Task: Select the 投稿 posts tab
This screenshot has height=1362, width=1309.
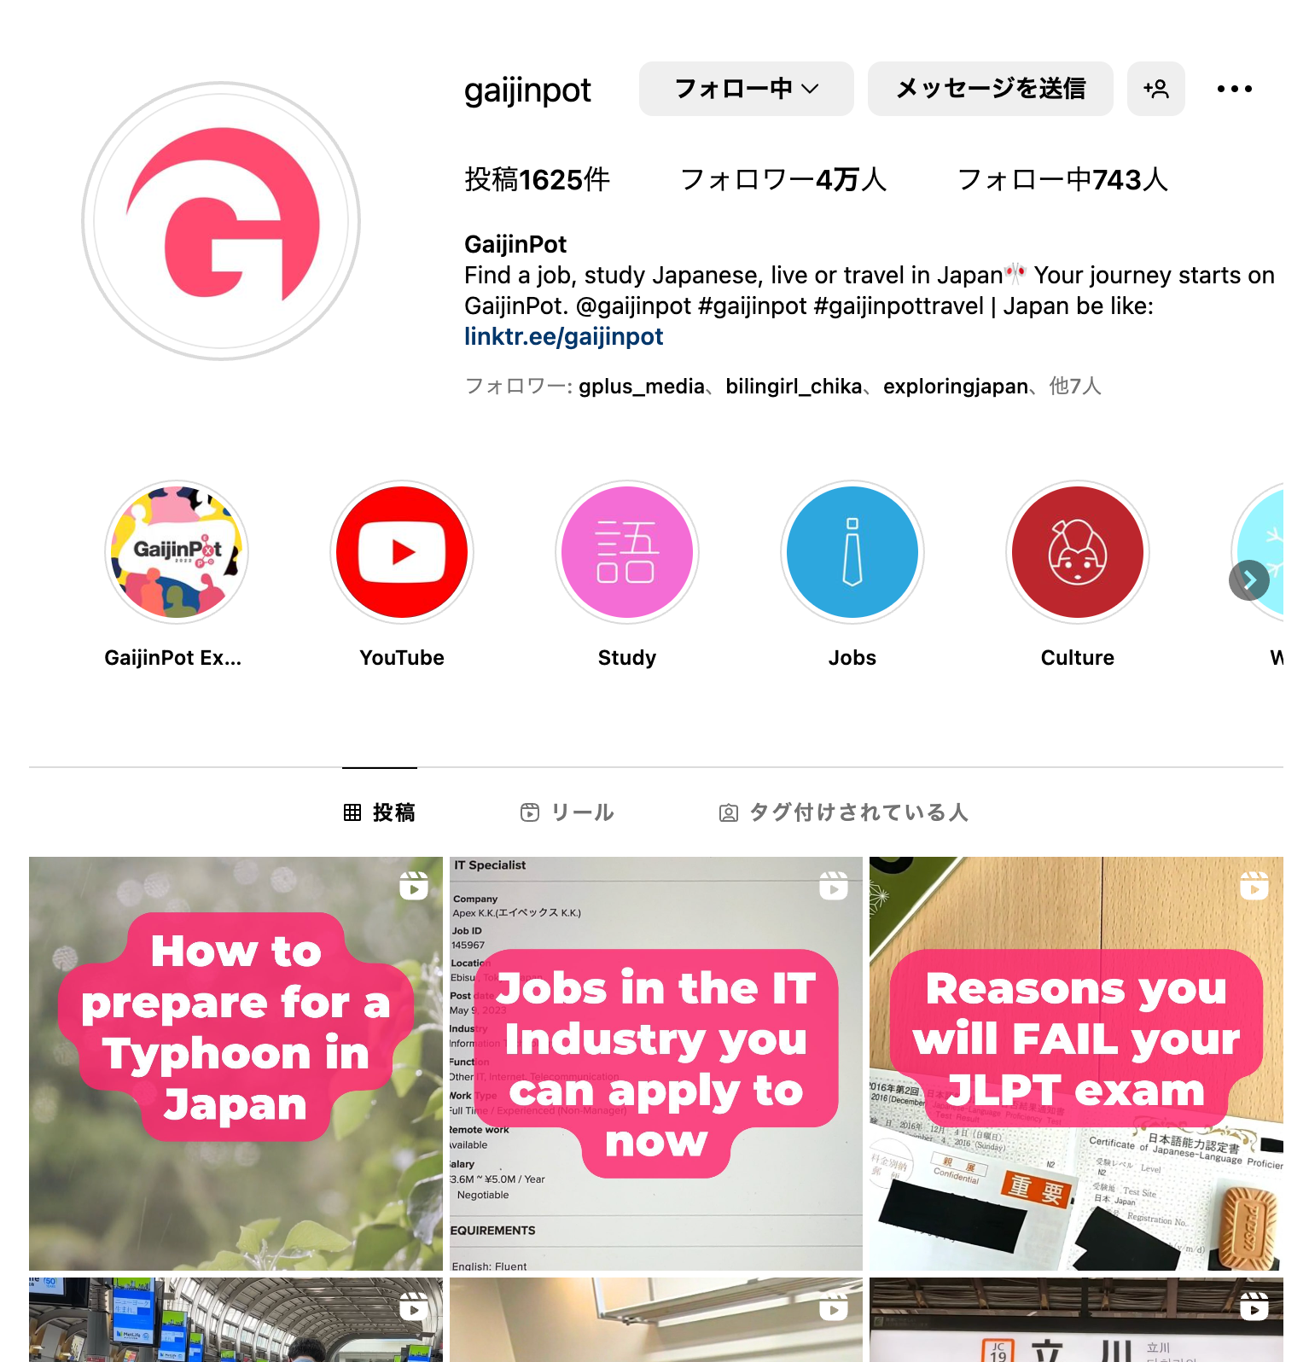Action: pos(380,812)
